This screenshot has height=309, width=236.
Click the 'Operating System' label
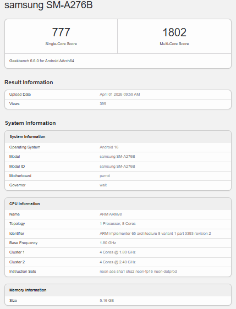point(25,147)
